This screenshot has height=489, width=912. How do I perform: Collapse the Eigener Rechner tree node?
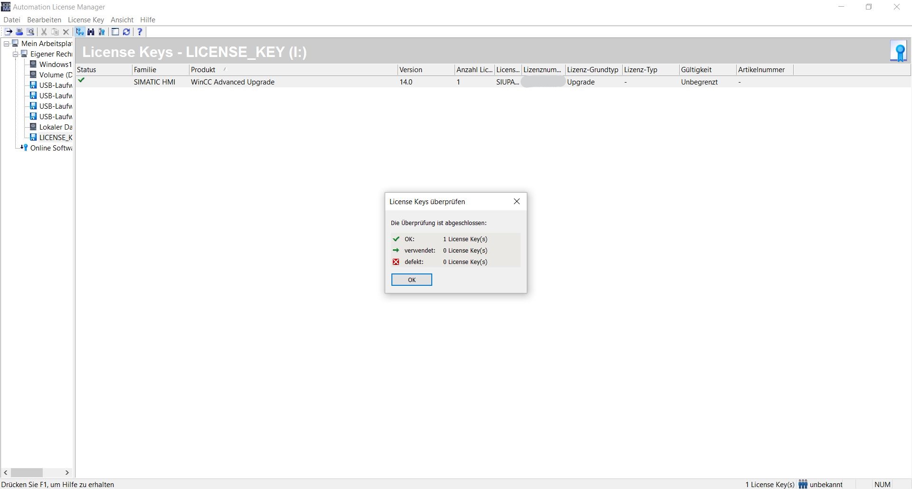pyautogui.click(x=16, y=54)
